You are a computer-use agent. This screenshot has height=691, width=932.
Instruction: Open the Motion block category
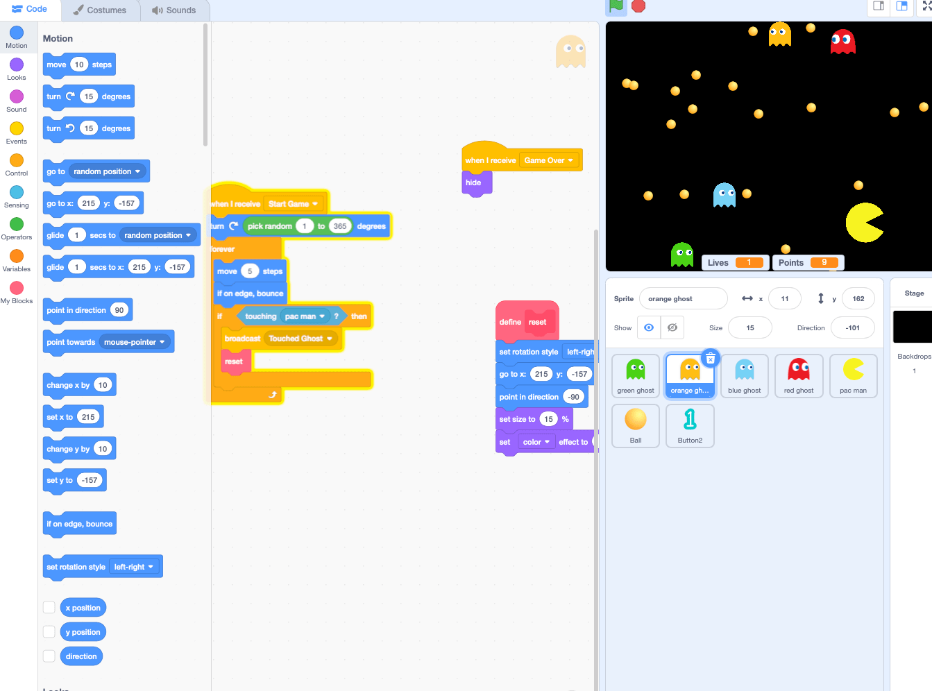[x=17, y=37]
